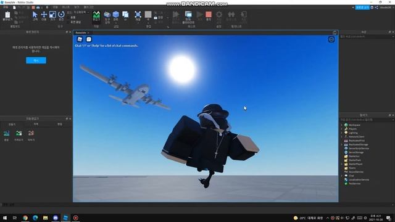
Task: Open Microsoft Edge from the taskbar
Action: pos(35,218)
